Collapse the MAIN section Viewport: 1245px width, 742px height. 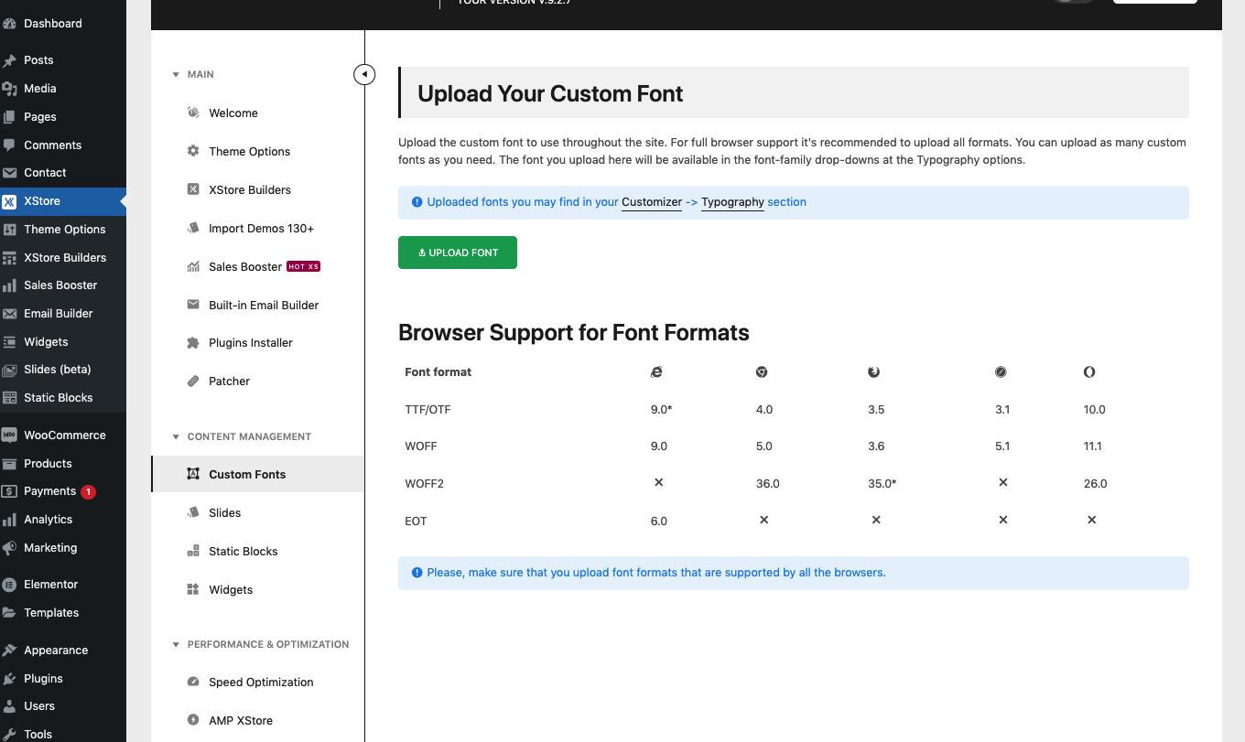click(176, 75)
